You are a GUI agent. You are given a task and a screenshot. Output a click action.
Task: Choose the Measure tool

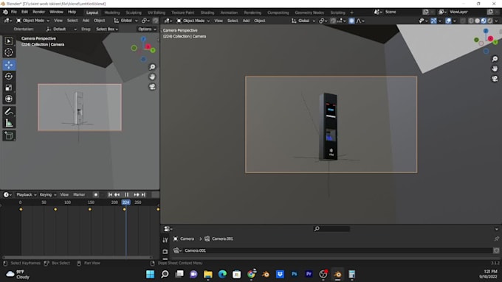(x=9, y=123)
